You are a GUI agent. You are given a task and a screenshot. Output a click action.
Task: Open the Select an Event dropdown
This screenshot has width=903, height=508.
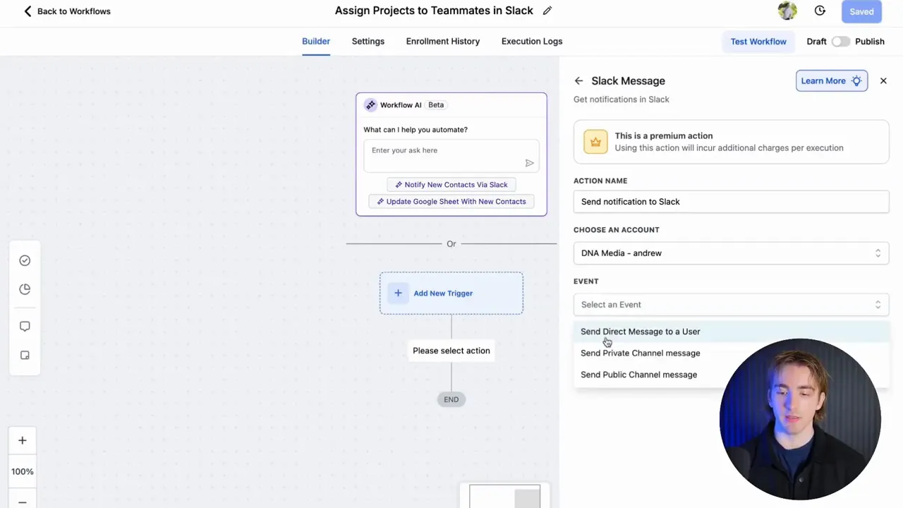point(731,305)
